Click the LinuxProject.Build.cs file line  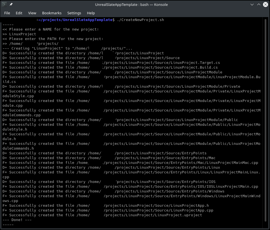(110, 68)
